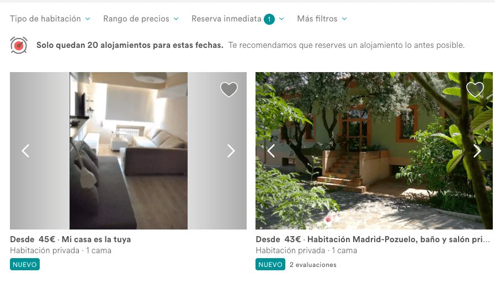Screen dimensions: 495x284
Task: Show next photo of 'Mi casa es la tuya'
Action: tap(231, 151)
